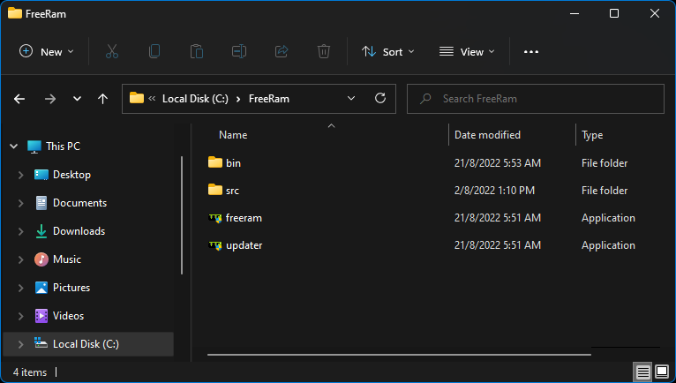Maximize the FreeRam window
The width and height of the screenshot is (676, 383).
click(614, 13)
